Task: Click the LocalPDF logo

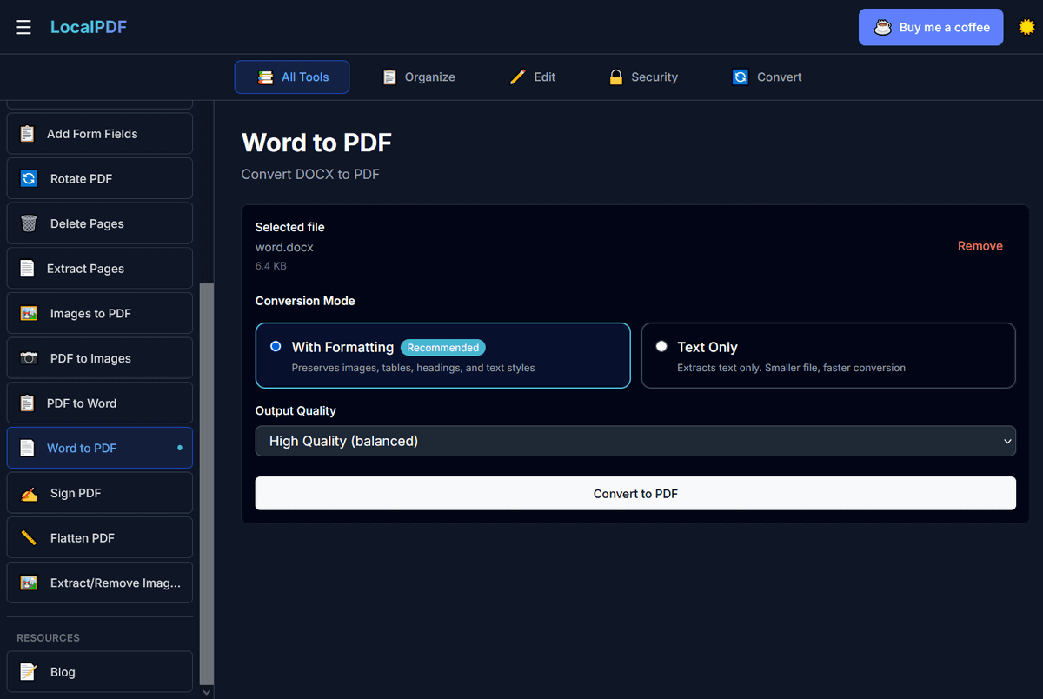Action: pyautogui.click(x=89, y=27)
